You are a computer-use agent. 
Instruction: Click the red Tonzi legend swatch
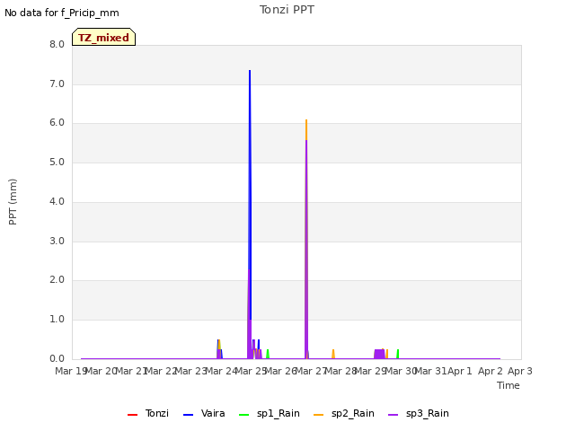tap(132, 415)
